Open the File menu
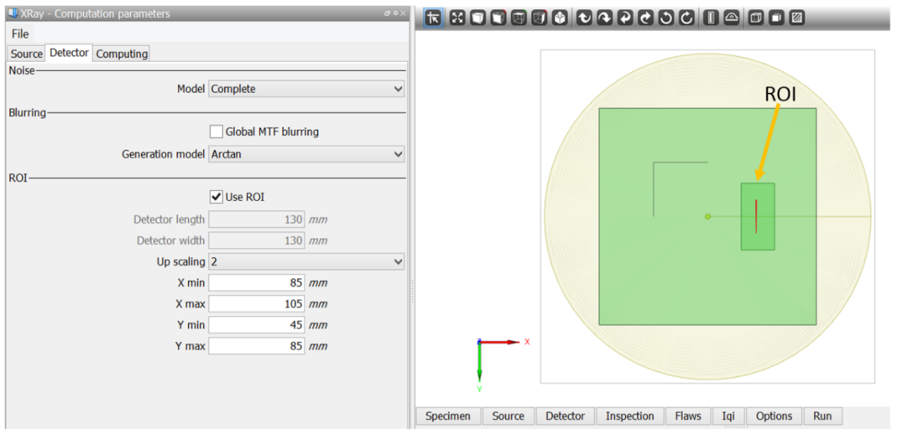Image resolution: width=897 pixels, height=434 pixels. 20,34
